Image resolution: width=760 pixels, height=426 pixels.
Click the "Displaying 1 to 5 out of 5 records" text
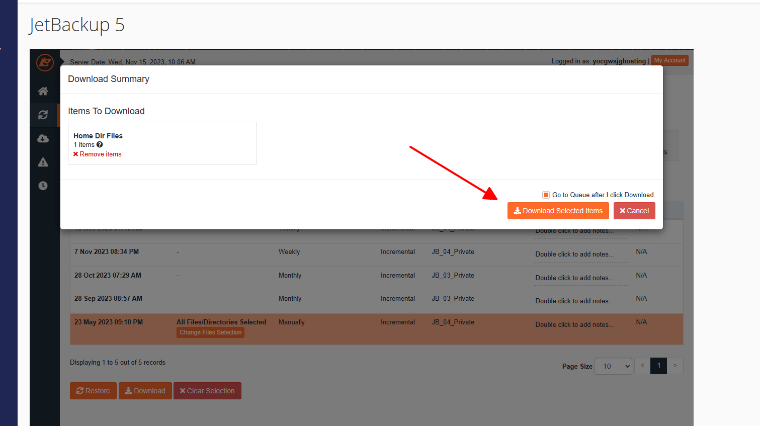pyautogui.click(x=118, y=363)
